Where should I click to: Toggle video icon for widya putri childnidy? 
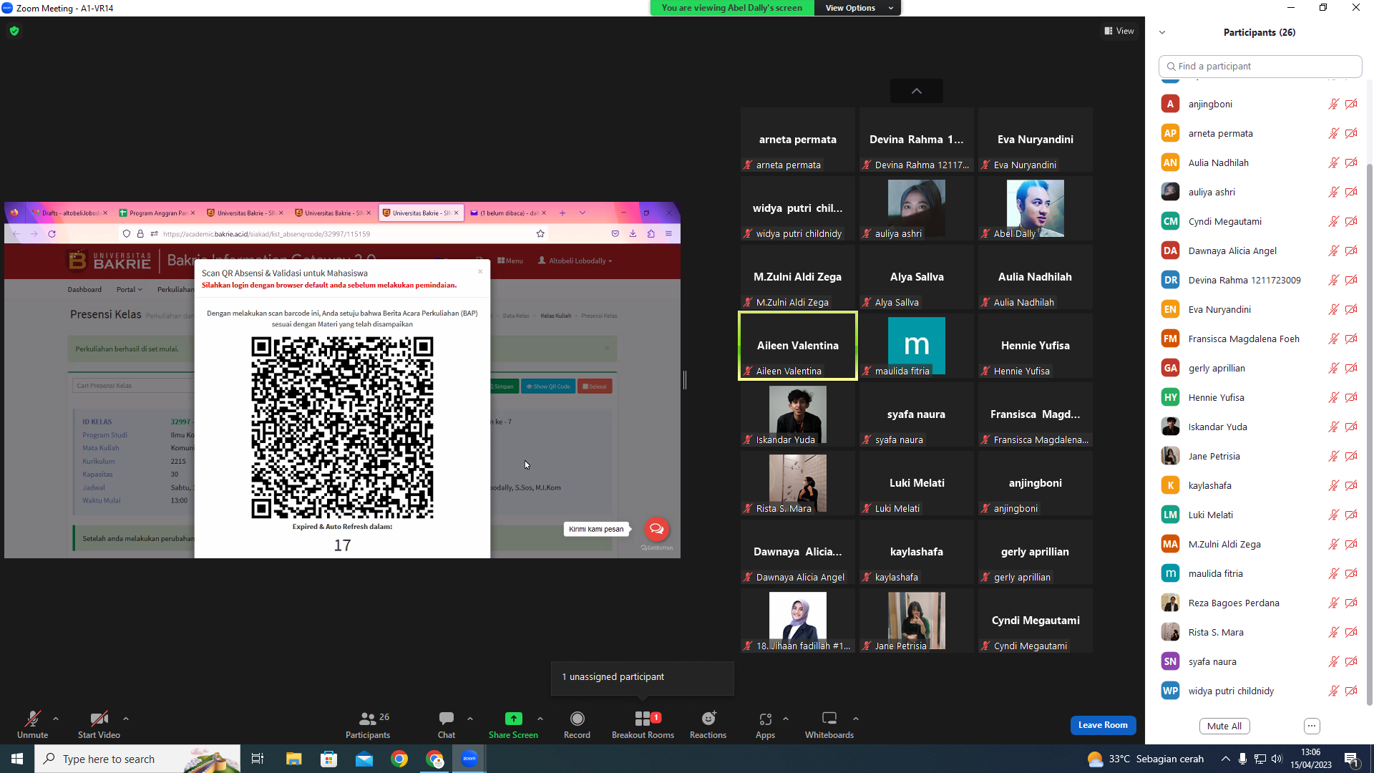[x=1351, y=691]
